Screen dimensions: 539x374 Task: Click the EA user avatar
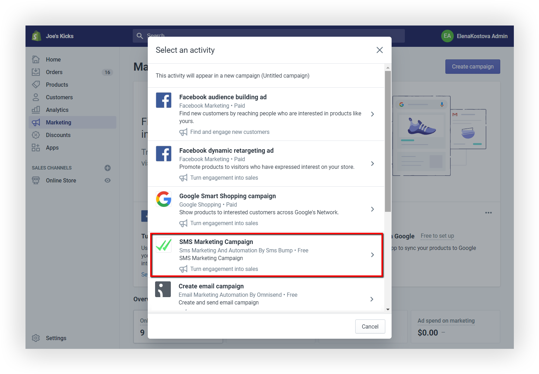point(447,36)
